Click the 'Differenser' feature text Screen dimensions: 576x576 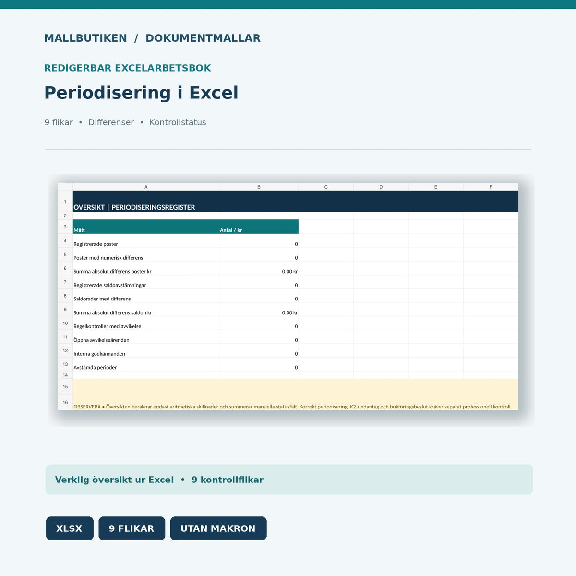coord(111,122)
